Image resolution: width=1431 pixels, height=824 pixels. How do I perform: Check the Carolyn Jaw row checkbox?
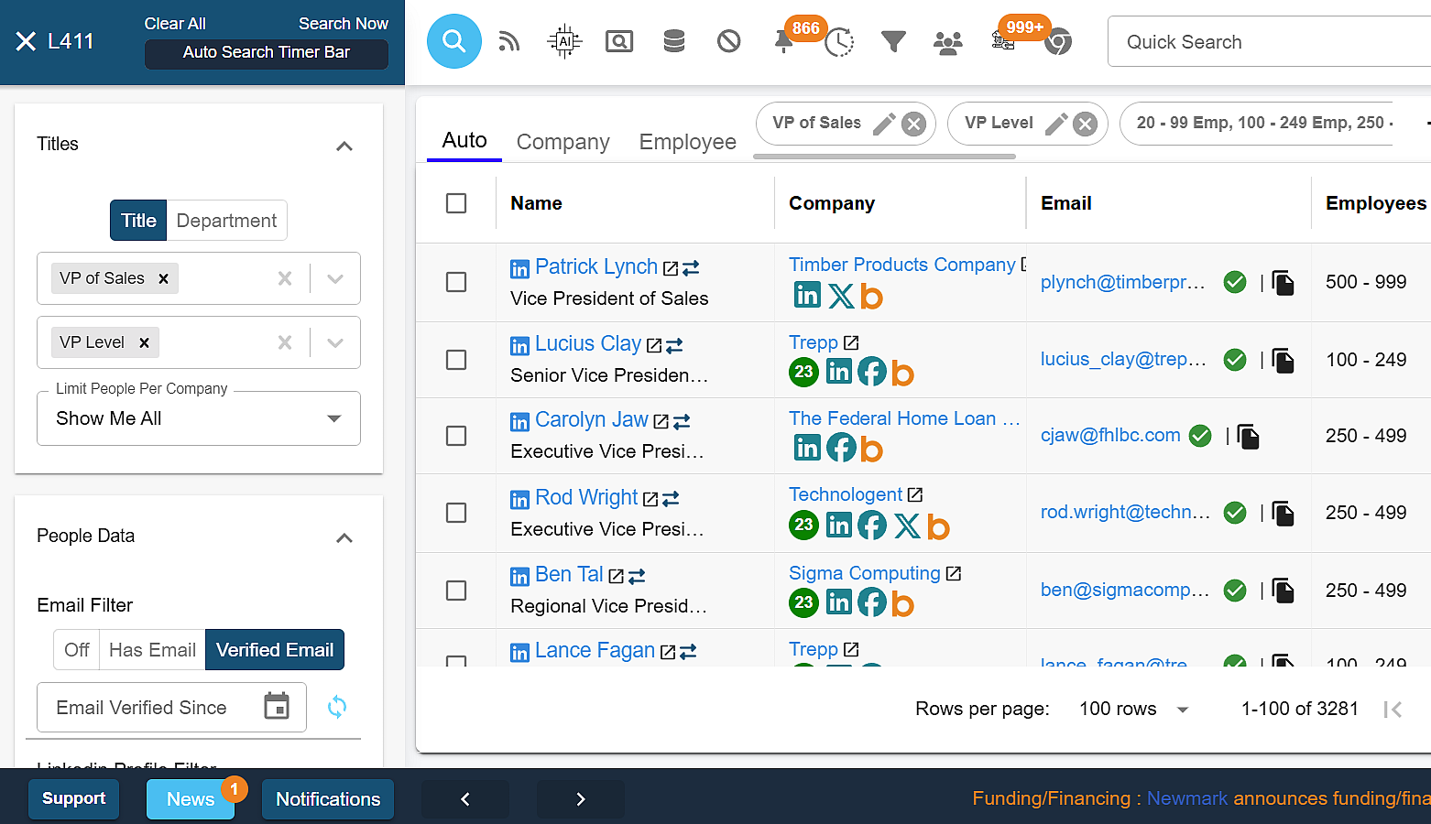[456, 436]
